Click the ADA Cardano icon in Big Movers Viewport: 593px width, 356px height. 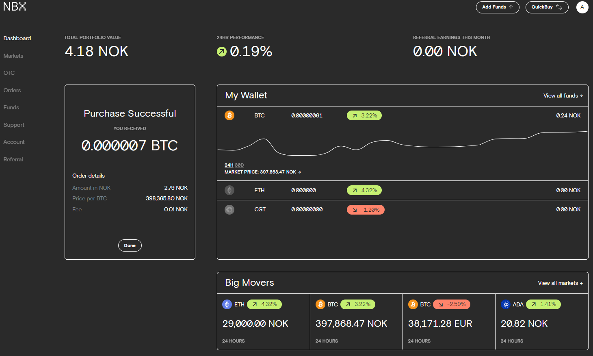[x=506, y=304]
